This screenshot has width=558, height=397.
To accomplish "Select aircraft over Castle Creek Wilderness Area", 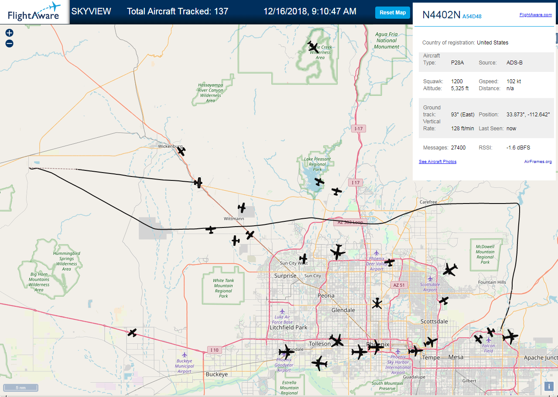I will (x=313, y=46).
